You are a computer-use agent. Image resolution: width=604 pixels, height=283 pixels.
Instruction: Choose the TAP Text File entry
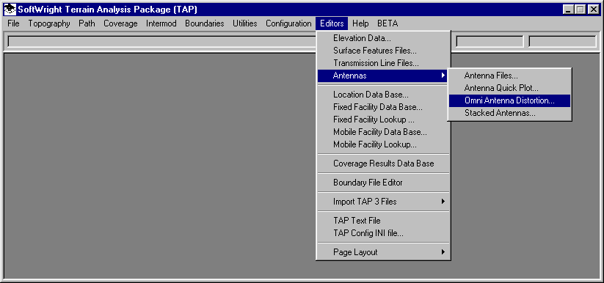tap(383, 221)
